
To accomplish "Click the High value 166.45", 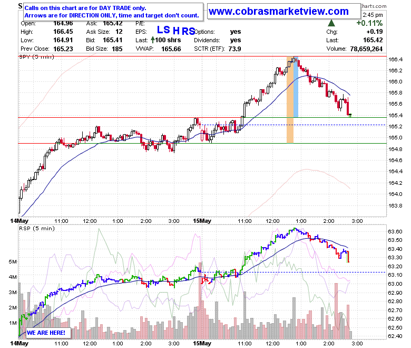I will 63,32.
